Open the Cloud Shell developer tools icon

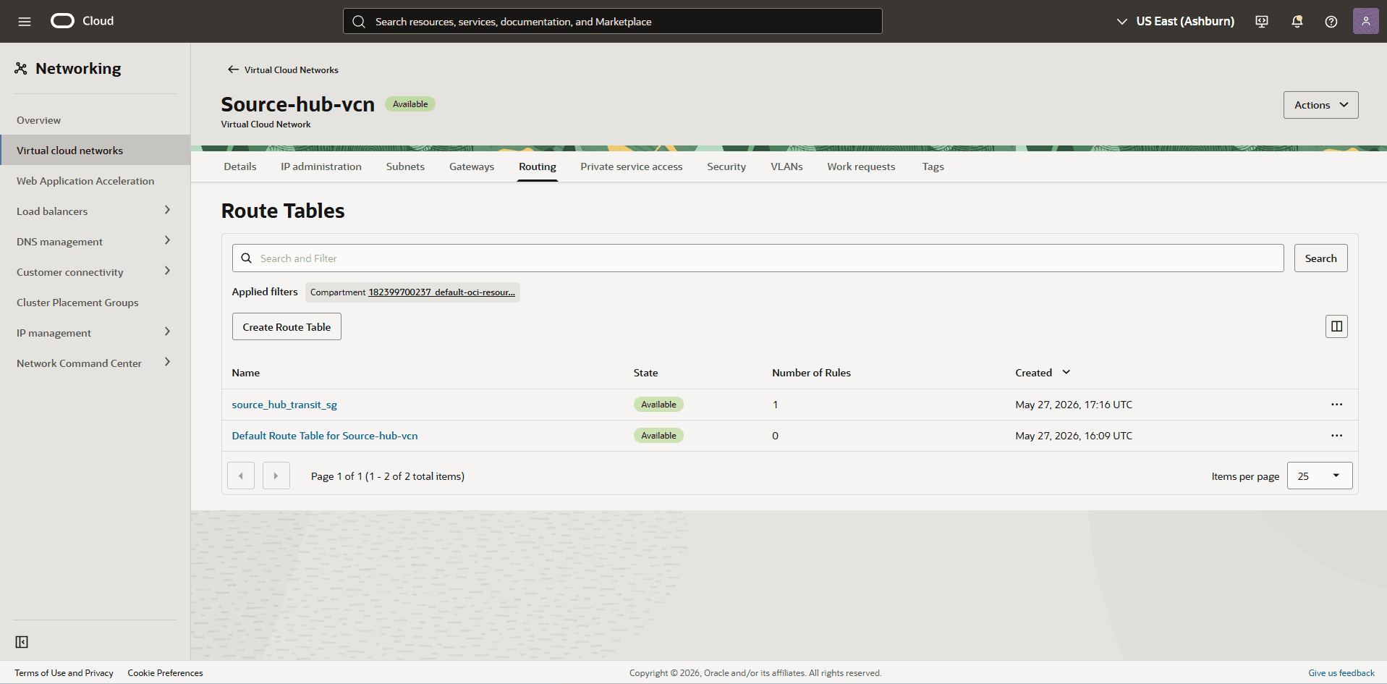pyautogui.click(x=1262, y=22)
